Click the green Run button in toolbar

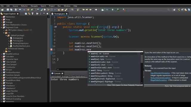click(x=113, y=10)
